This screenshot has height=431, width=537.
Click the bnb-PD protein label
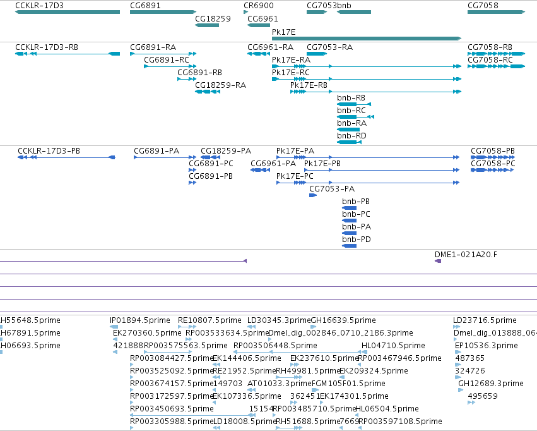point(357,240)
